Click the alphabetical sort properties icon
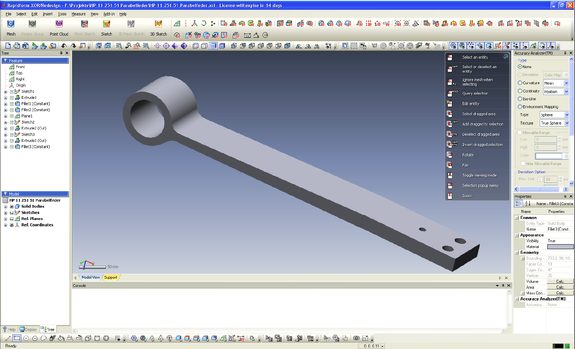Viewport: 575px width, 349px height. 528,203
